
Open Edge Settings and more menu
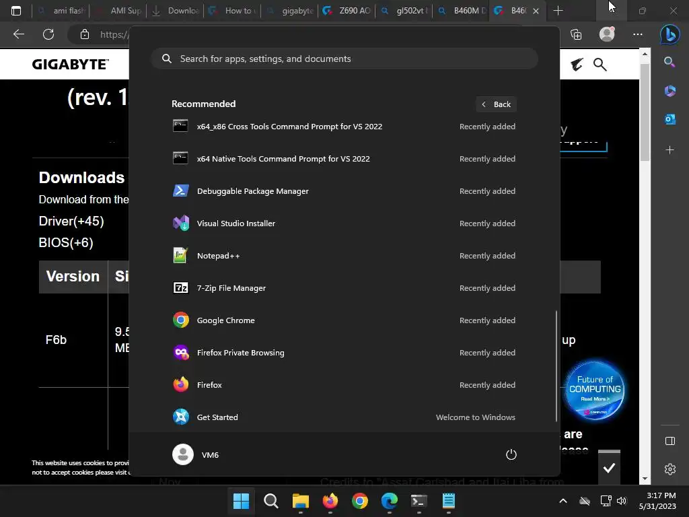tap(638, 34)
